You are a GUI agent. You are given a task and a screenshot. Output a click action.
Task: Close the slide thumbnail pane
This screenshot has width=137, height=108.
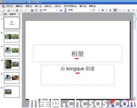(19, 14)
